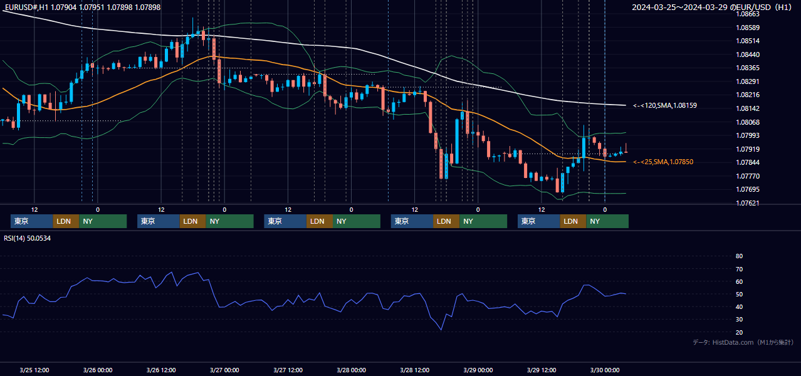Viewport: 801px width, 376px height.
Task: Click the rightmost 東京 session block
Action: pos(538,221)
